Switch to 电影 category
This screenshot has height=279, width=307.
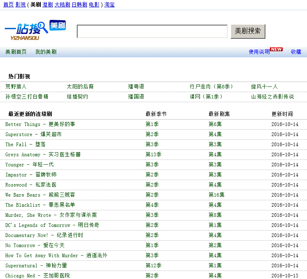(x=94, y=4)
